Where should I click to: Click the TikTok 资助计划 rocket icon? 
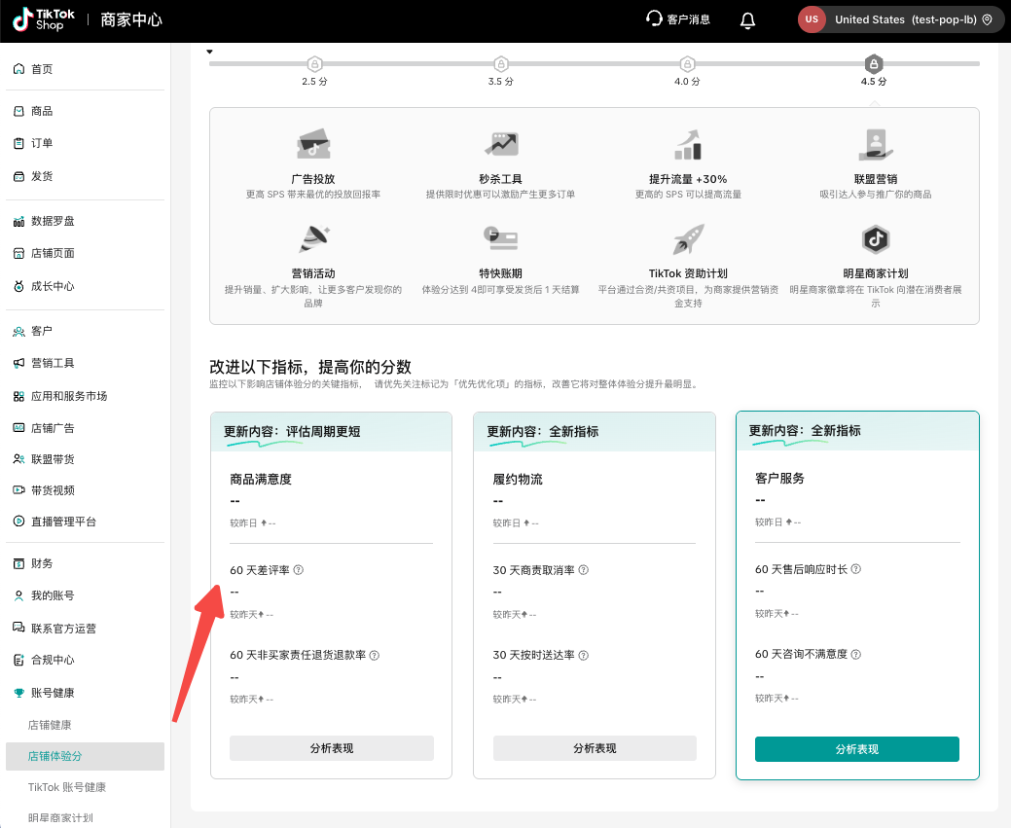tap(687, 240)
